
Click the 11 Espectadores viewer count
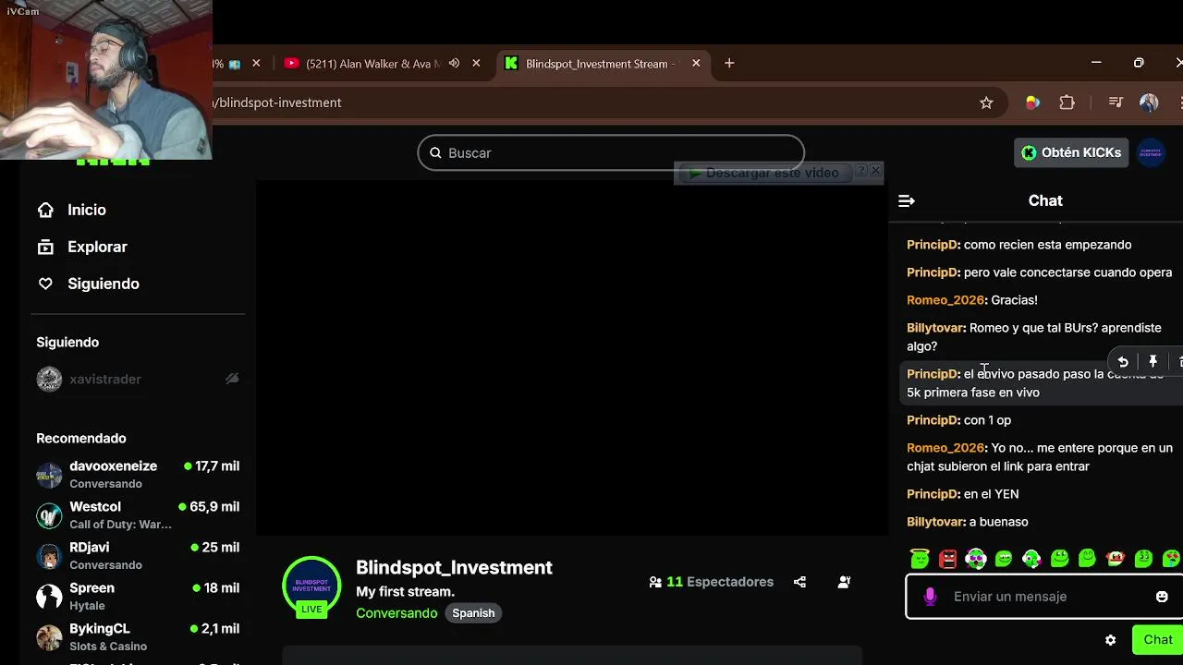tap(711, 582)
